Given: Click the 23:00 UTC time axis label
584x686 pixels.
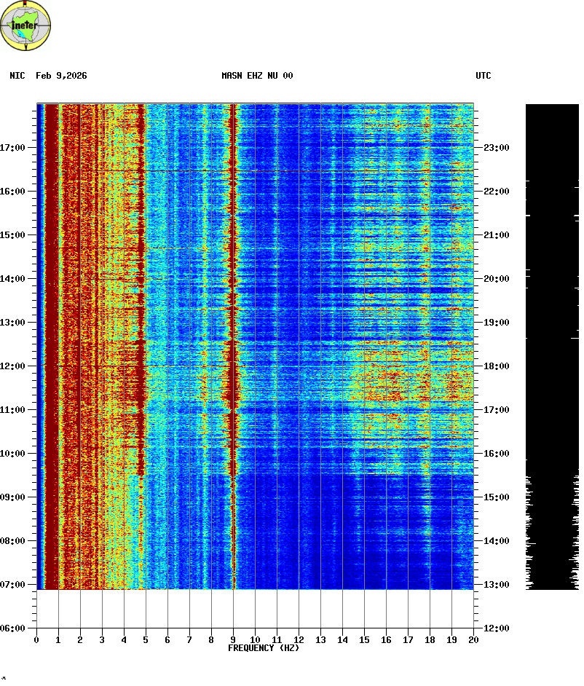Looking at the screenshot, I should [x=496, y=148].
